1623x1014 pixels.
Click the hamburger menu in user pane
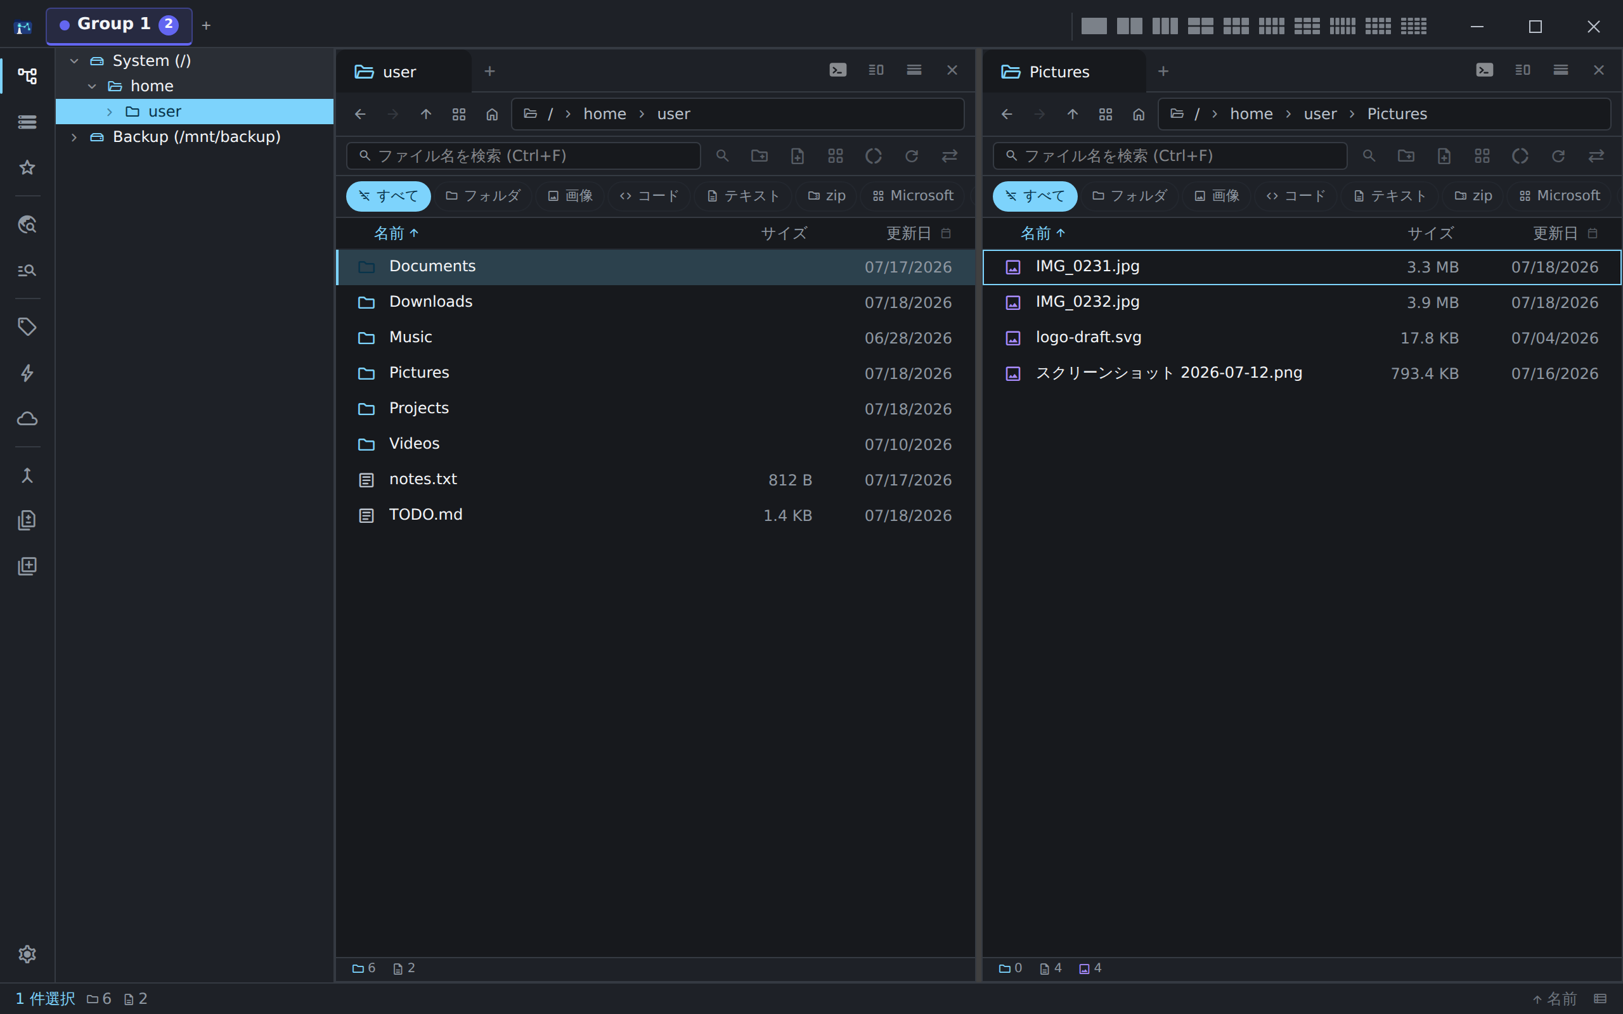coord(914,70)
